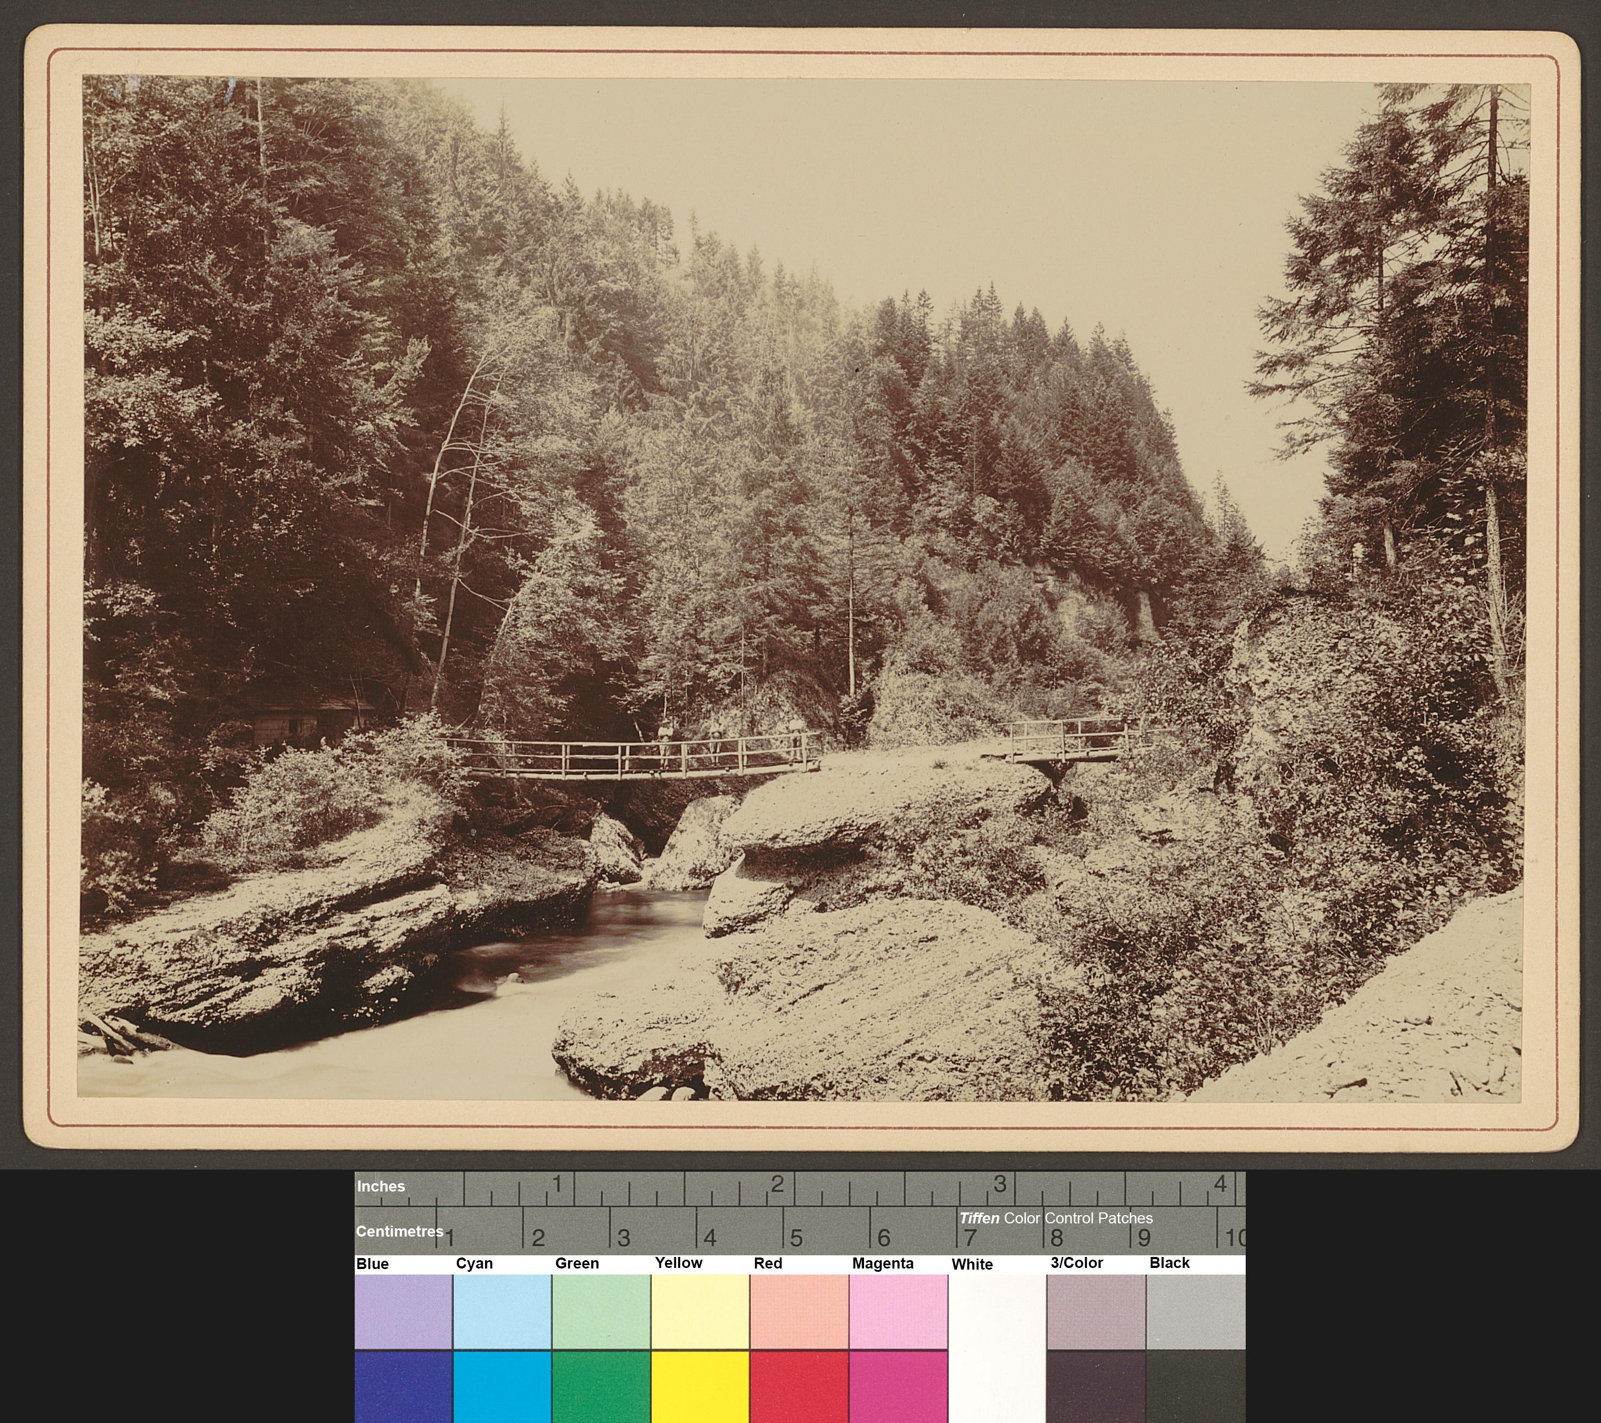Click the light 3/Color patch
The image size is (1601, 1423).
tap(1097, 1311)
